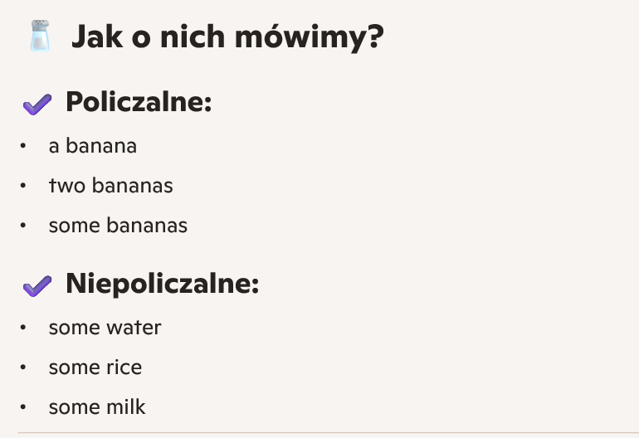
Task: Click the bullet before 'some bananas'
Action: (23, 226)
